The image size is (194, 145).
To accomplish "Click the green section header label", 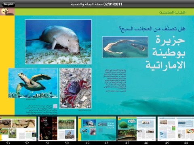I will pyautogui.click(x=172, y=12).
